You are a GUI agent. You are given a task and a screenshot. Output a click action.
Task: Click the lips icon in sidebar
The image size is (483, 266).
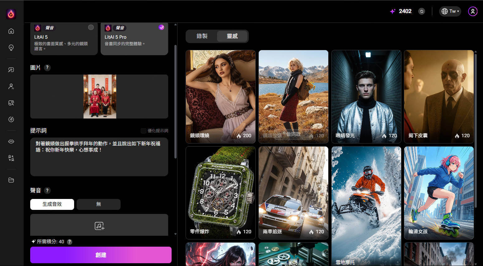pyautogui.click(x=11, y=142)
